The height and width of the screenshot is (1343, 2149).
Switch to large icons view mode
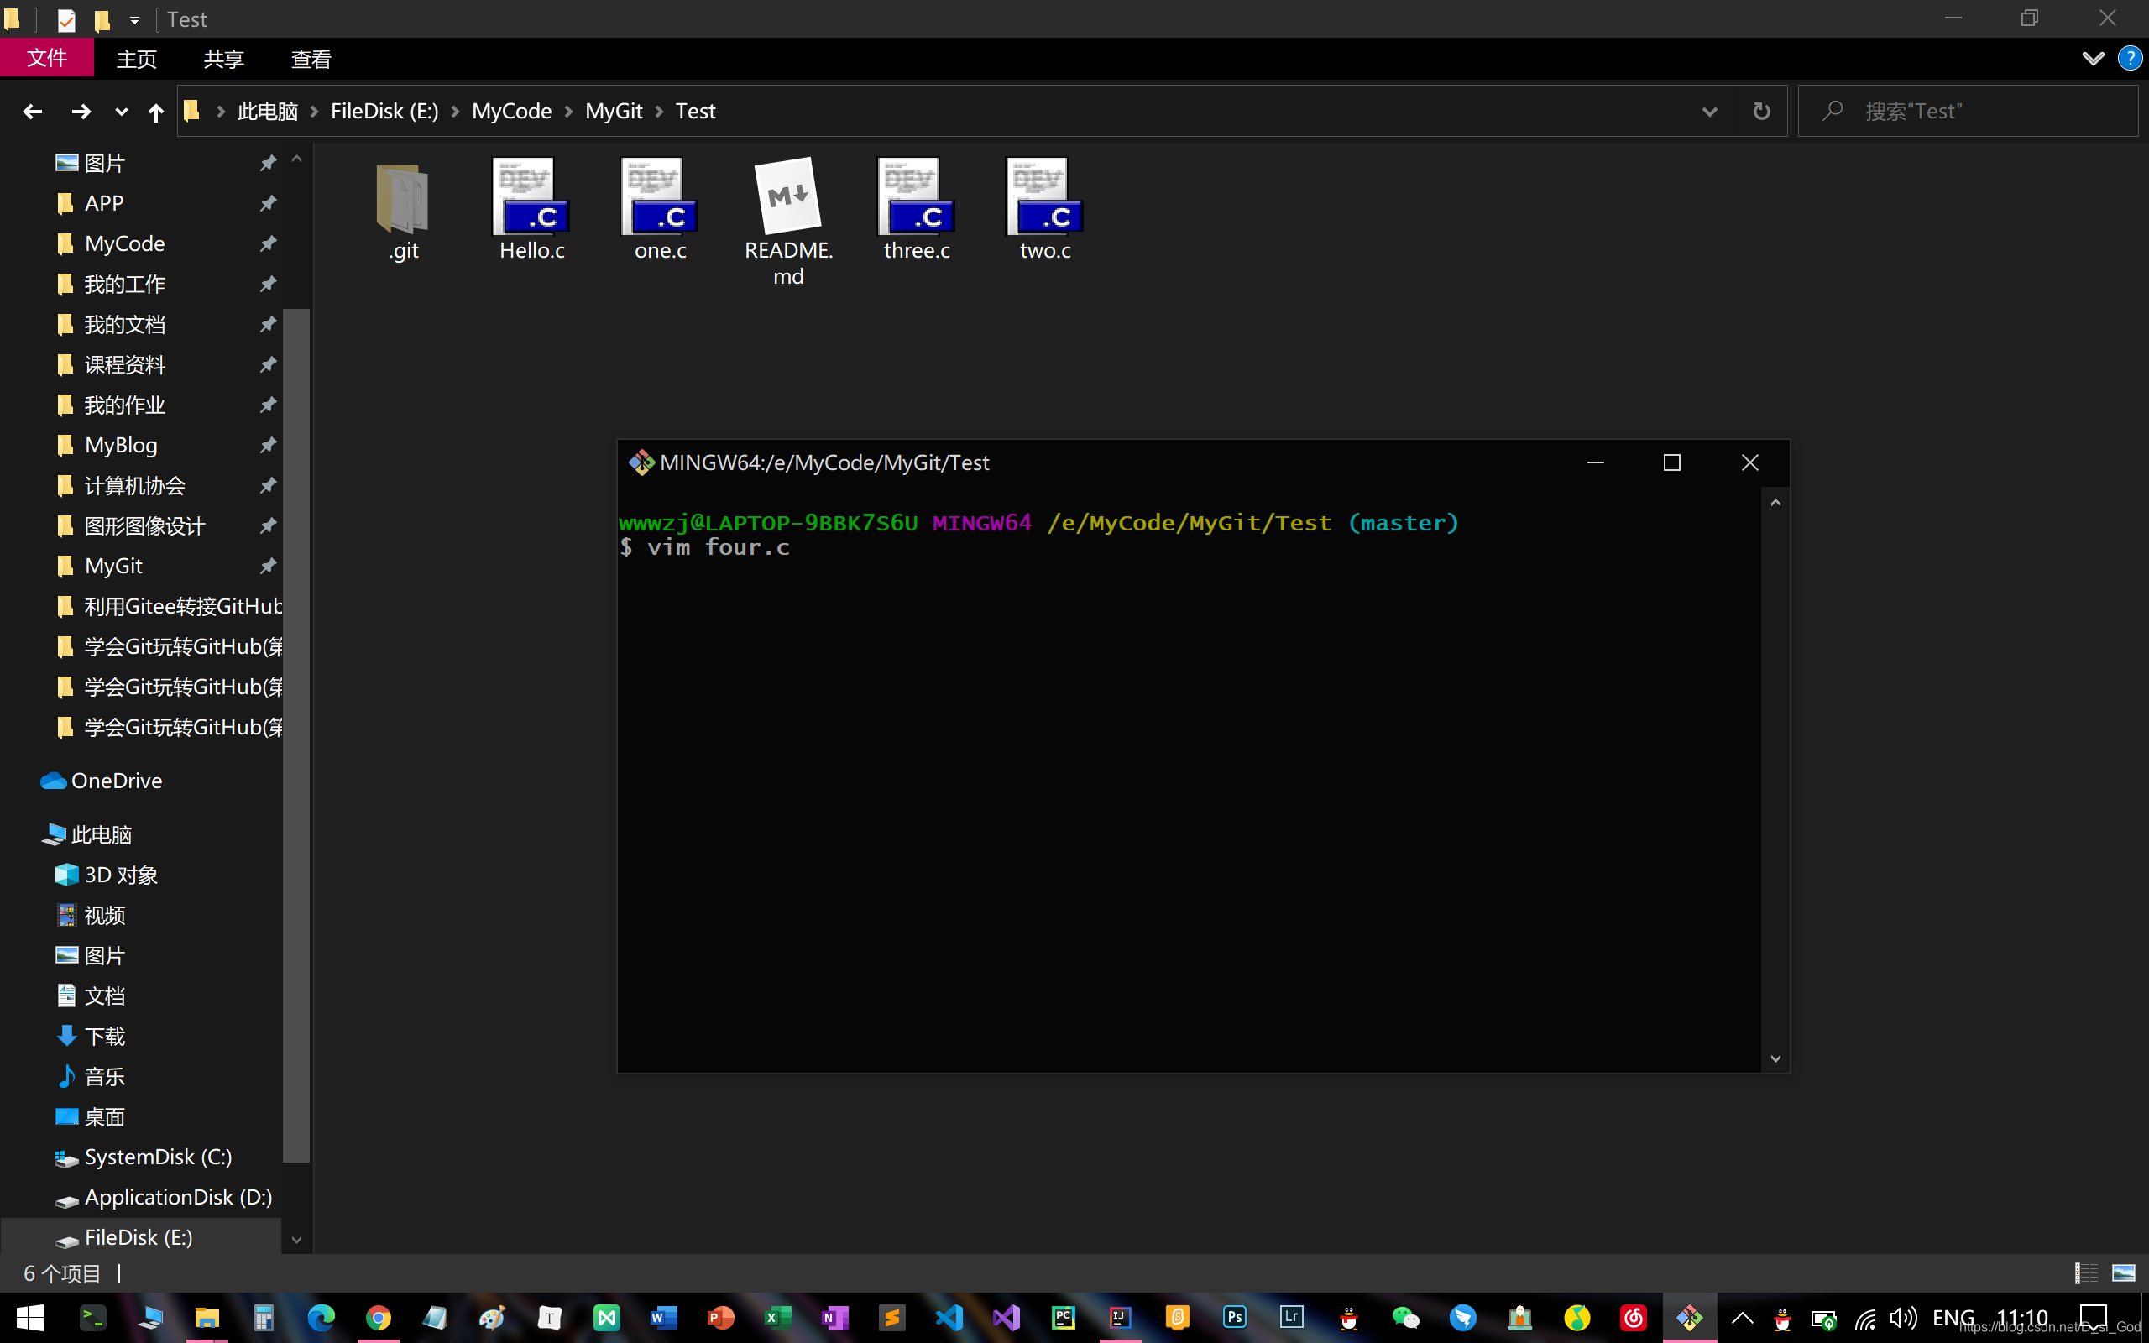2123,1272
